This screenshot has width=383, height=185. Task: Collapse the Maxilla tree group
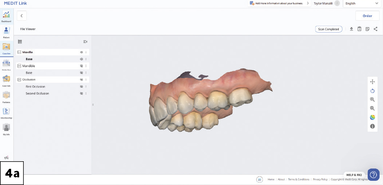tap(19, 52)
